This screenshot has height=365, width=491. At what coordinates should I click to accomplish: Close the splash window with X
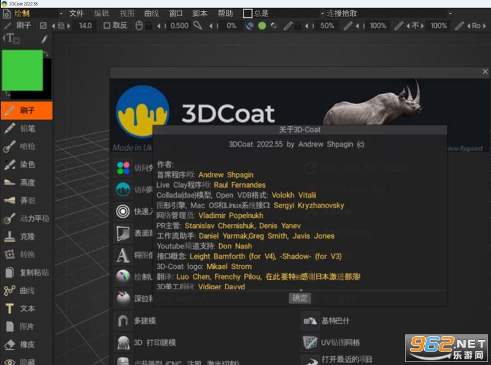point(485,72)
